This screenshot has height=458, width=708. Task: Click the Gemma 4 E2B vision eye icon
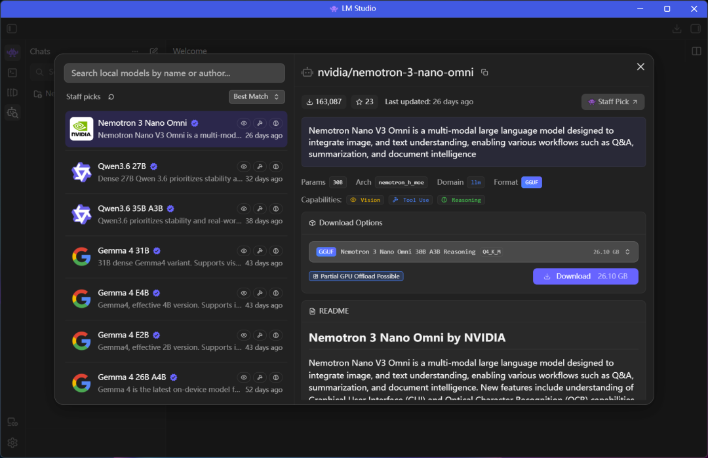(243, 335)
